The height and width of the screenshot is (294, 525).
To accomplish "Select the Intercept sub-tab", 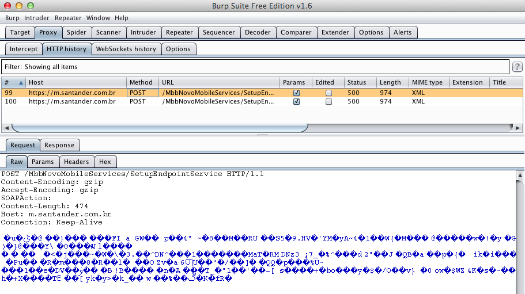I will pos(24,49).
